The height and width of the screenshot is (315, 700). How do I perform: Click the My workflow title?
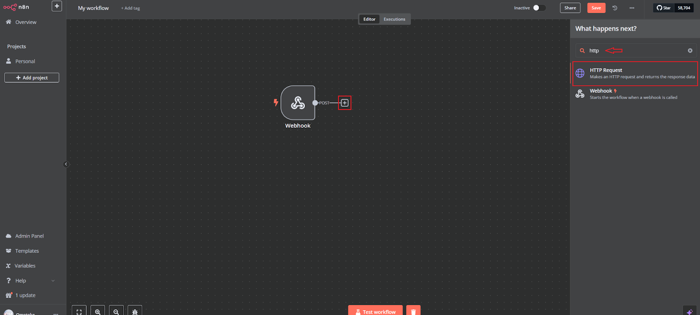93,8
